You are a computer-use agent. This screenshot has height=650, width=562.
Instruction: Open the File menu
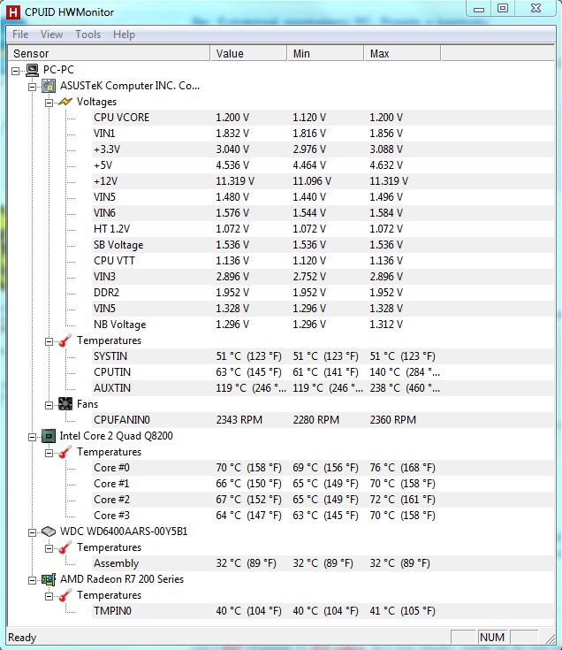point(20,34)
